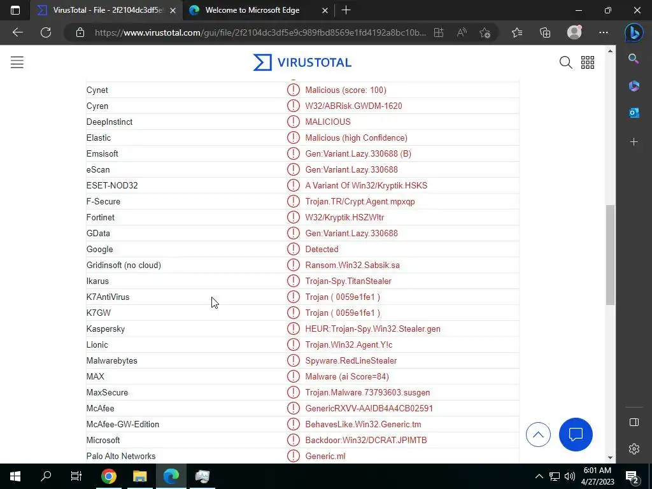The width and height of the screenshot is (652, 489).
Task: Select Gridinsoft (no cloud) engine name
Action: (x=124, y=265)
